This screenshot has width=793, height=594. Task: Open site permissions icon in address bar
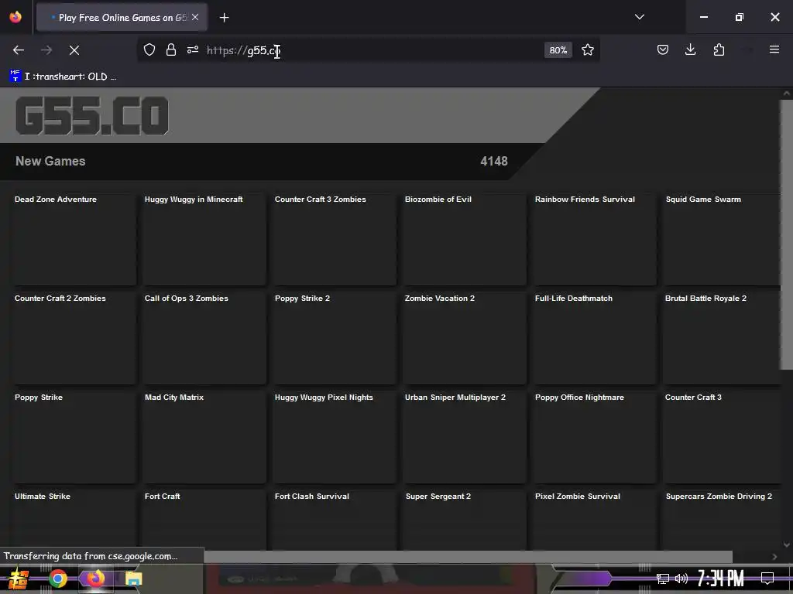click(x=193, y=50)
